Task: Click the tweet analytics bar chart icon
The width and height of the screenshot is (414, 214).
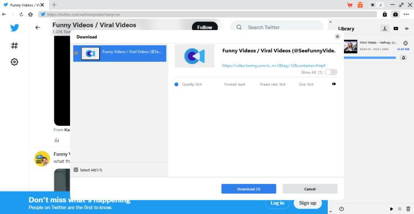Action: [57, 140]
